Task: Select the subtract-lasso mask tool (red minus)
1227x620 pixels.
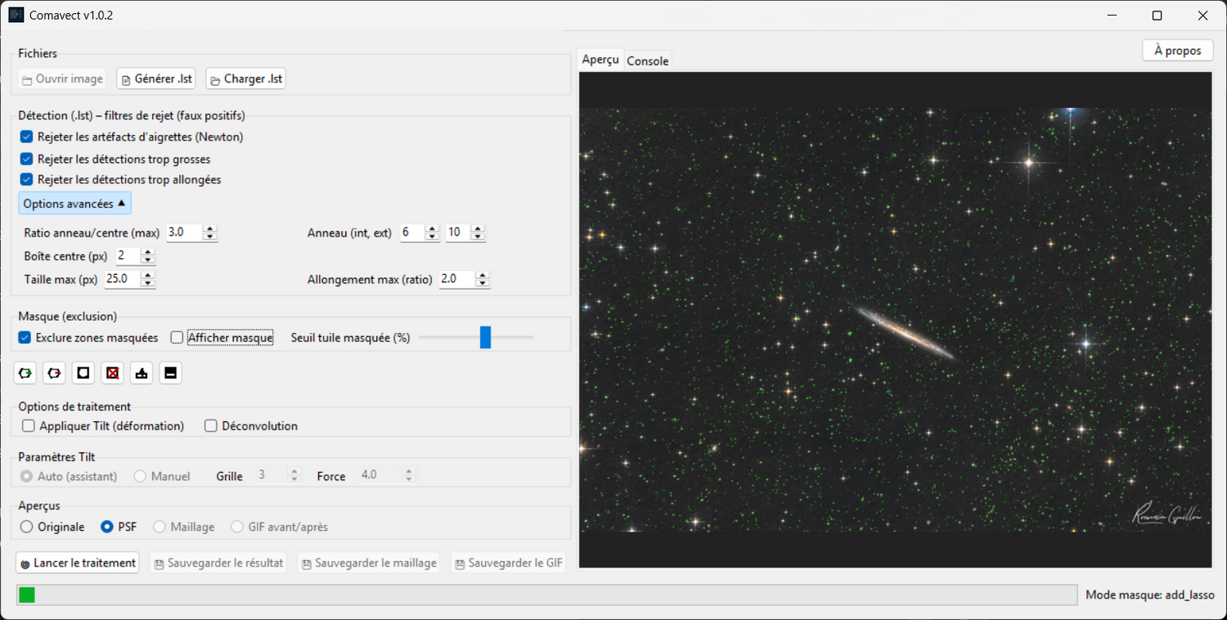Action: [55, 373]
